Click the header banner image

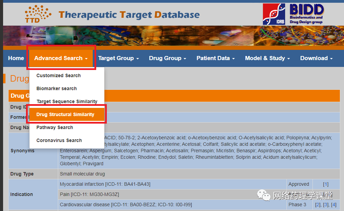click(x=173, y=36)
